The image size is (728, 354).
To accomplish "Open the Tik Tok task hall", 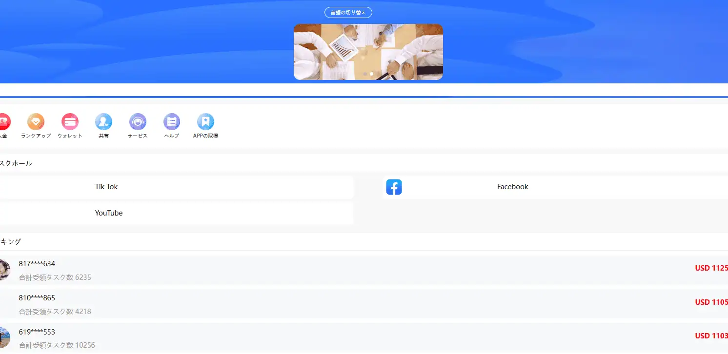I will pos(106,187).
